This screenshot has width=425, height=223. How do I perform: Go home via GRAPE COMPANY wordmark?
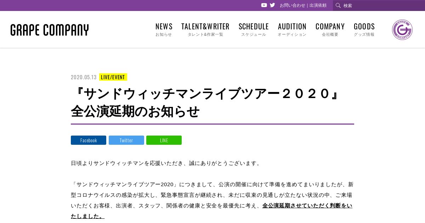click(x=50, y=30)
